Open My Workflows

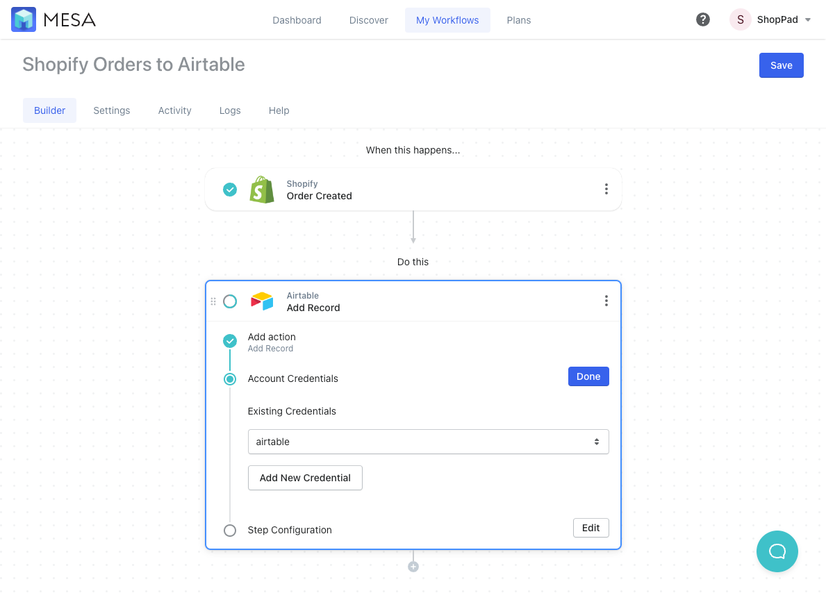[x=447, y=20]
